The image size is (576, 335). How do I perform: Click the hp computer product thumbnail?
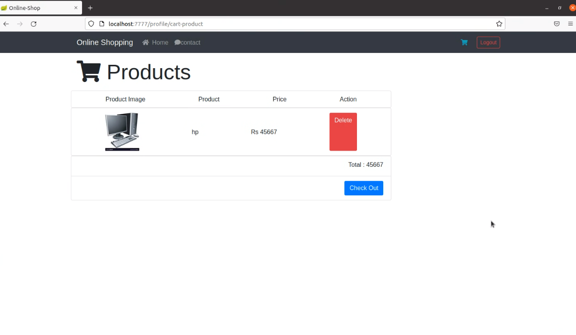click(x=122, y=132)
